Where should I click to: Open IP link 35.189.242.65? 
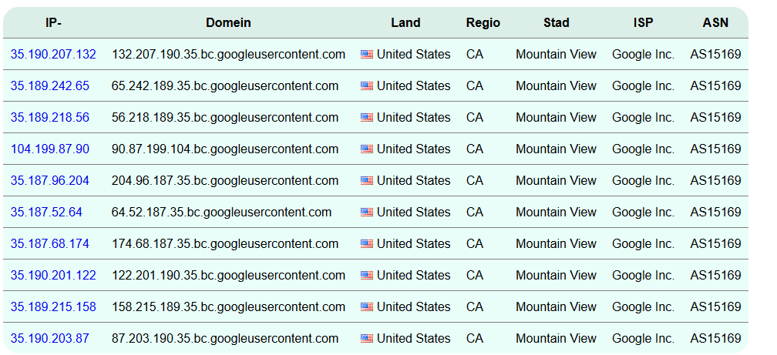(50, 86)
